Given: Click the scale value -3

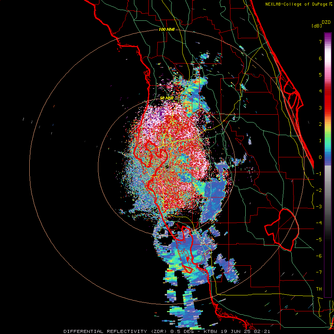Looking at the screenshot, I should [319, 207].
